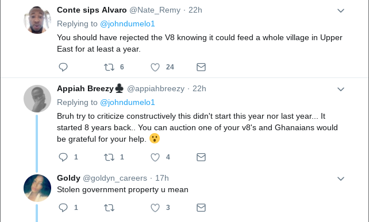Like the tweet by @Nate_Remy
This screenshot has width=369, height=222.
(155, 67)
